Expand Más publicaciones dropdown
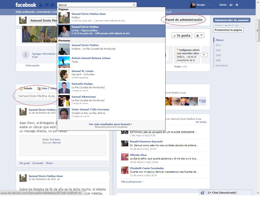This screenshot has width=260, height=209. coord(132,182)
